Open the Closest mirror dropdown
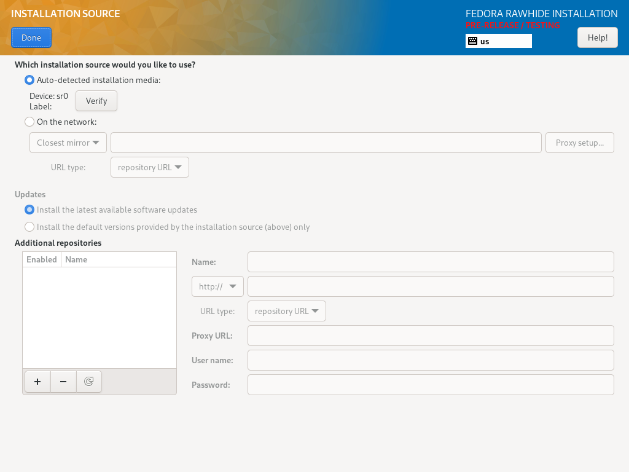 tap(68, 143)
